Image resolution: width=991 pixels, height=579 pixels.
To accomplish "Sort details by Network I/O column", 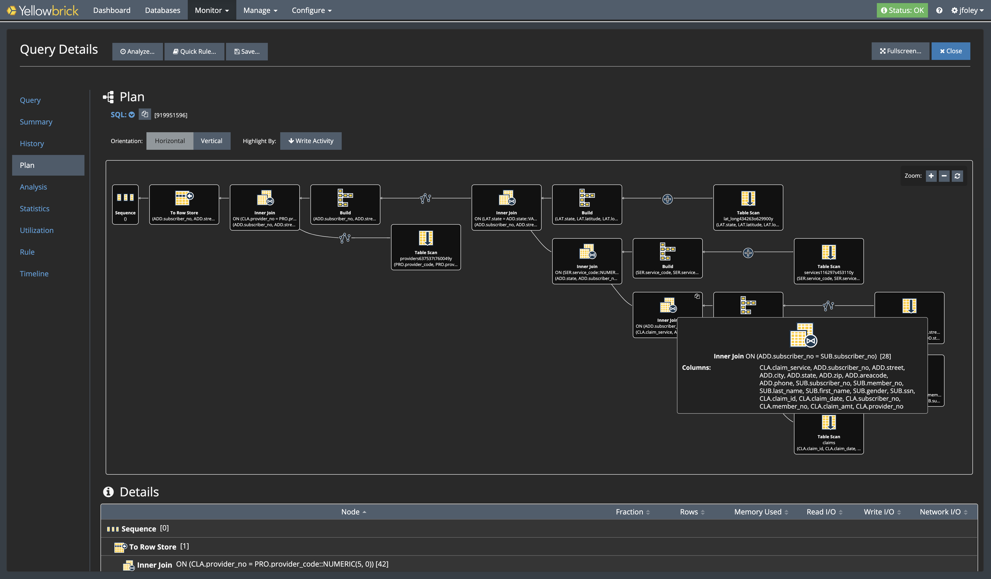I will (x=944, y=512).
